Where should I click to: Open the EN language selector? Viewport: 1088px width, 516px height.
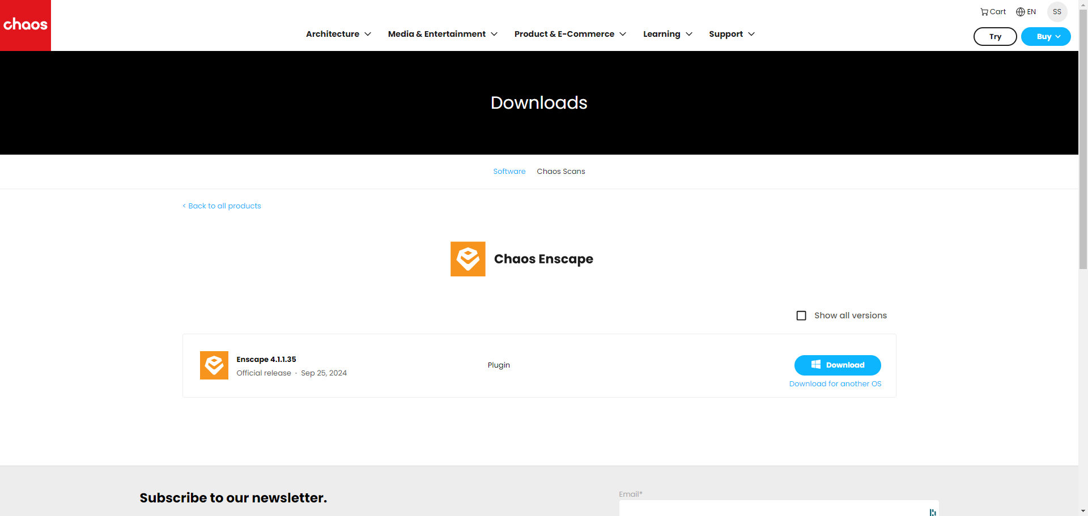coord(1026,12)
